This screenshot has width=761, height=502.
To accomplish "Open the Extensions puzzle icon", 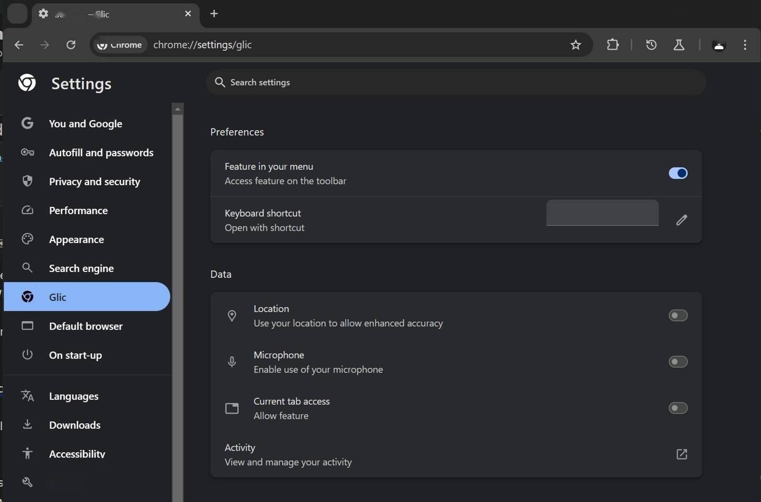I will [612, 45].
